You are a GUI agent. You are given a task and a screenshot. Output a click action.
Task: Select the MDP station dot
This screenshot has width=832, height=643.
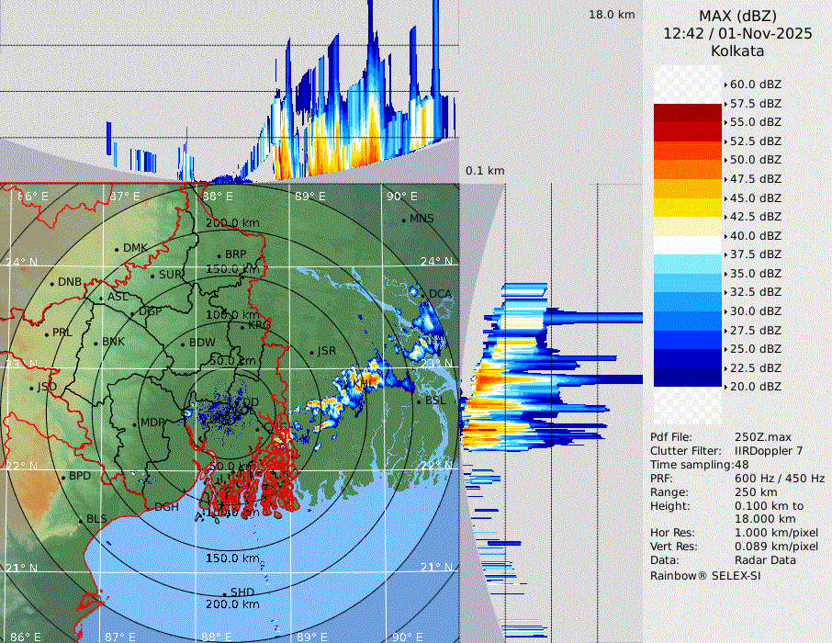[x=135, y=423]
